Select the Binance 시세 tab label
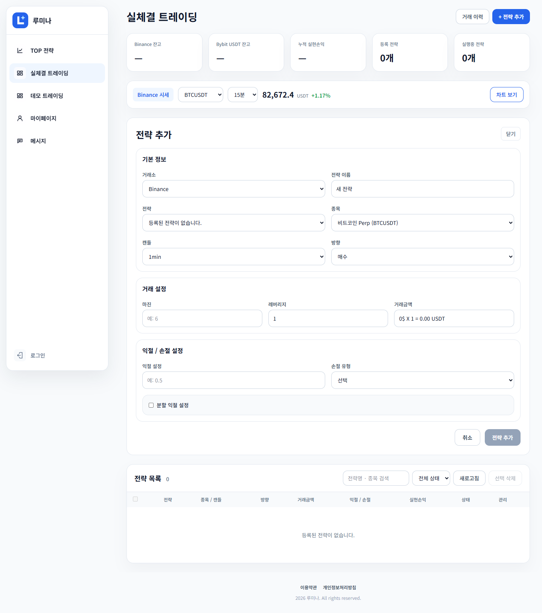Viewport: 542px width, 613px height. click(153, 95)
